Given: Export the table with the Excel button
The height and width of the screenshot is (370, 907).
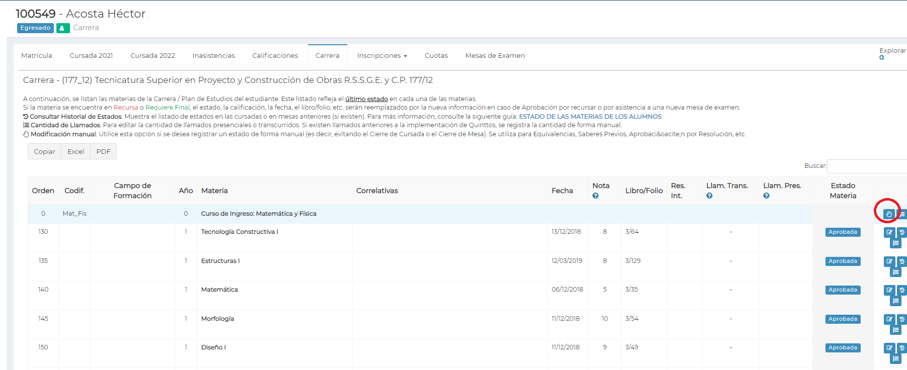Looking at the screenshot, I should [x=76, y=151].
